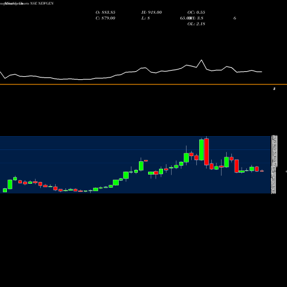Click the highest peak of the white indicator line
This screenshot has width=287, height=287.
pyautogui.click(x=201, y=60)
